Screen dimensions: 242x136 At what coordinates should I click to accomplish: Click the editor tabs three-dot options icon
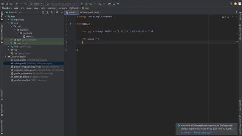click(236, 12)
